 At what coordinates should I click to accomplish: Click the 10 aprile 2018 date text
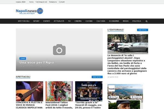(113, 77)
